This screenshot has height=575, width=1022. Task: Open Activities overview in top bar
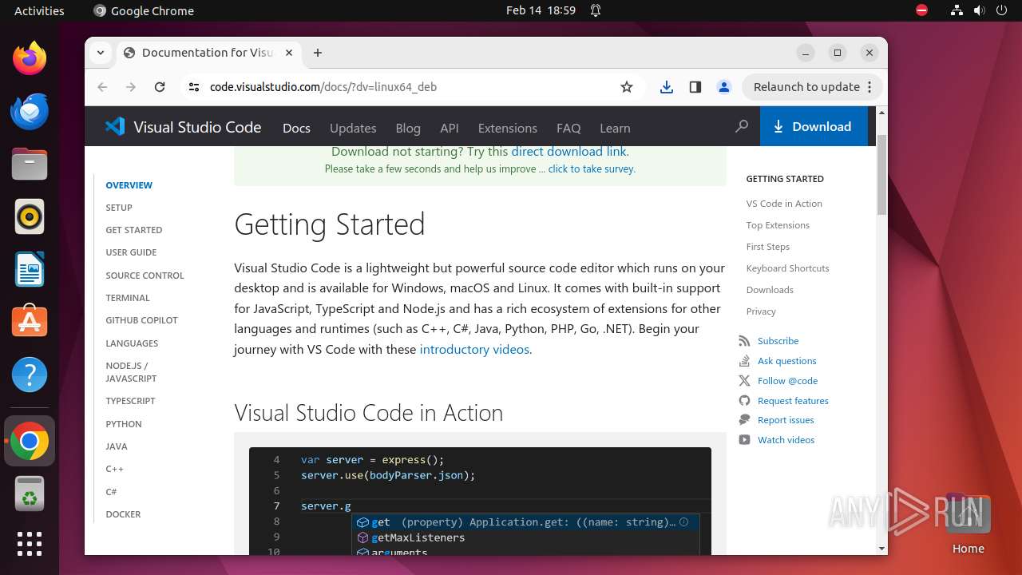click(x=39, y=10)
